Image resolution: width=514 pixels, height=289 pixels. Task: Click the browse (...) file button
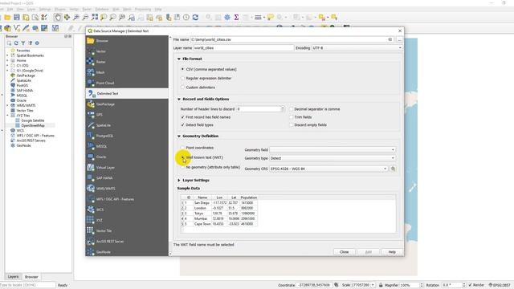pyautogui.click(x=400, y=39)
